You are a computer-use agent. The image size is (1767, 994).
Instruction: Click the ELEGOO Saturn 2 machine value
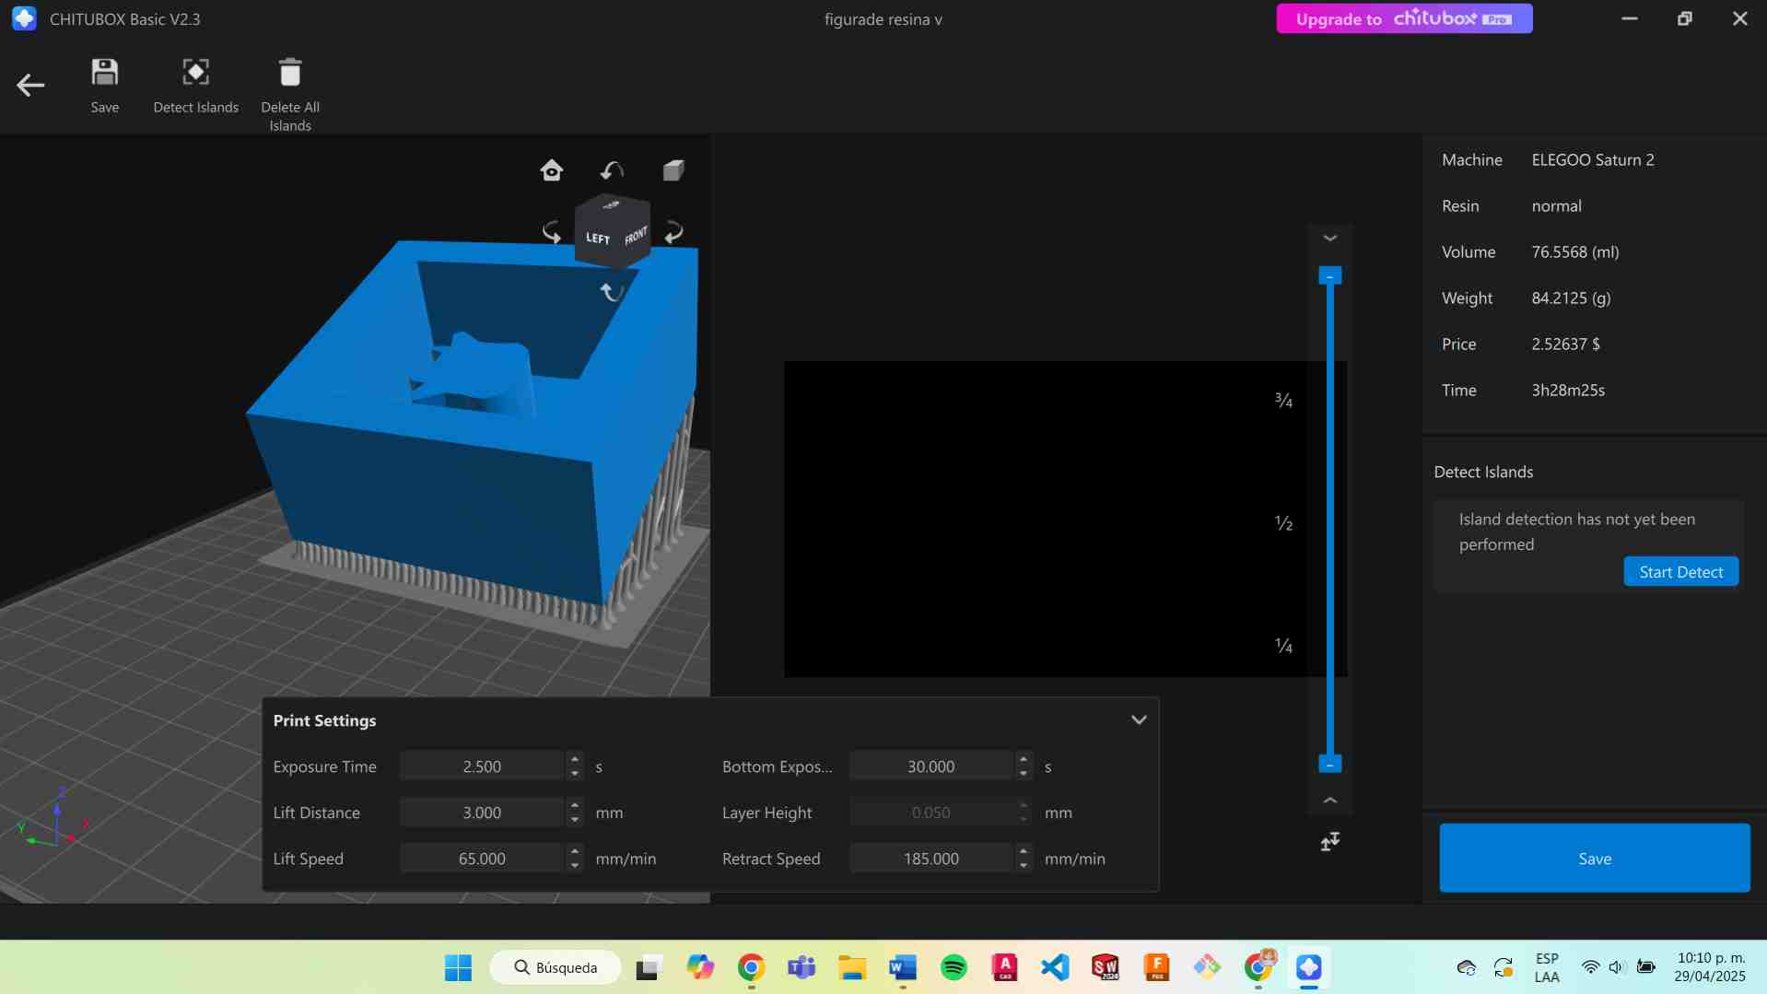pos(1593,160)
